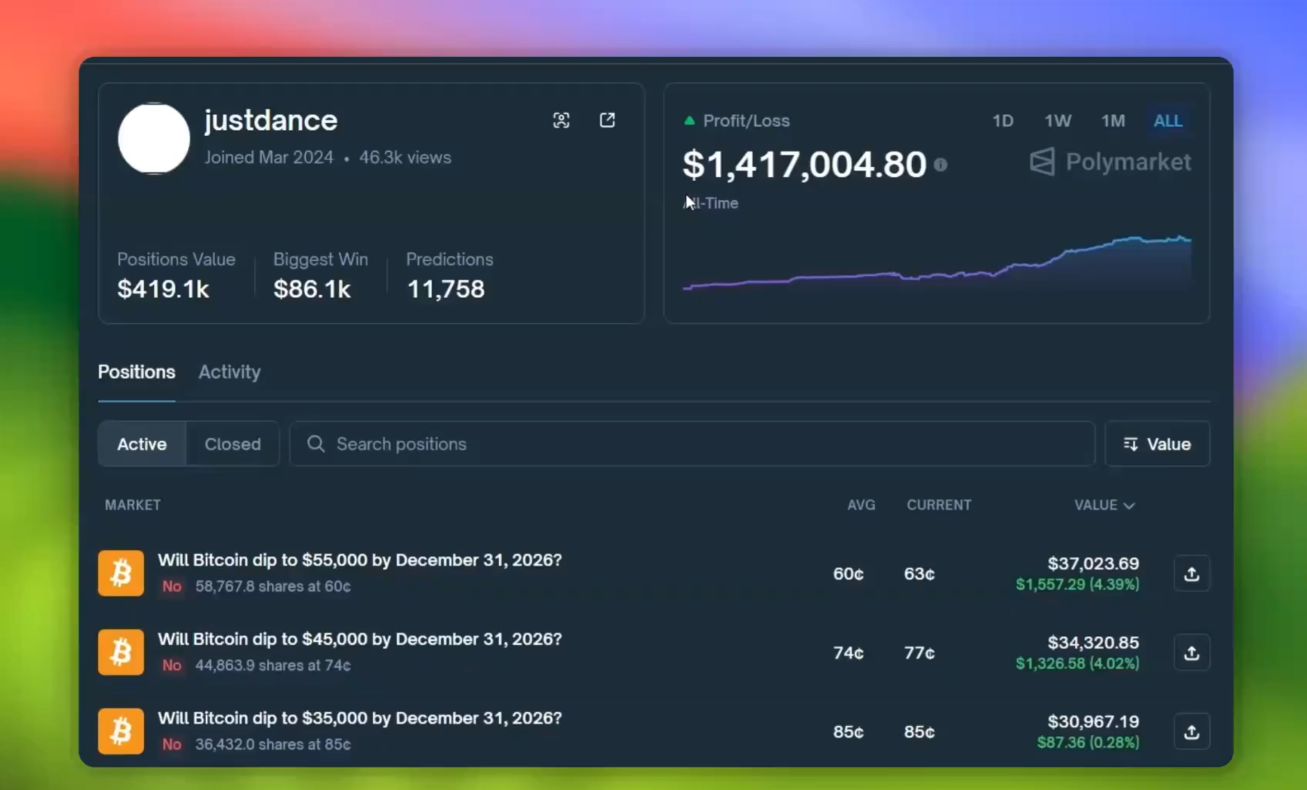
Task: Open profile in external link icon
Action: click(x=607, y=120)
